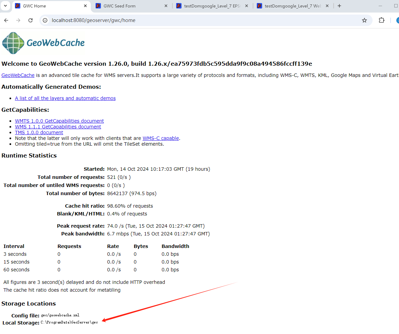
Task: Click the config file path gwc/geowebcache.xml
Action: pyautogui.click(x=60, y=315)
